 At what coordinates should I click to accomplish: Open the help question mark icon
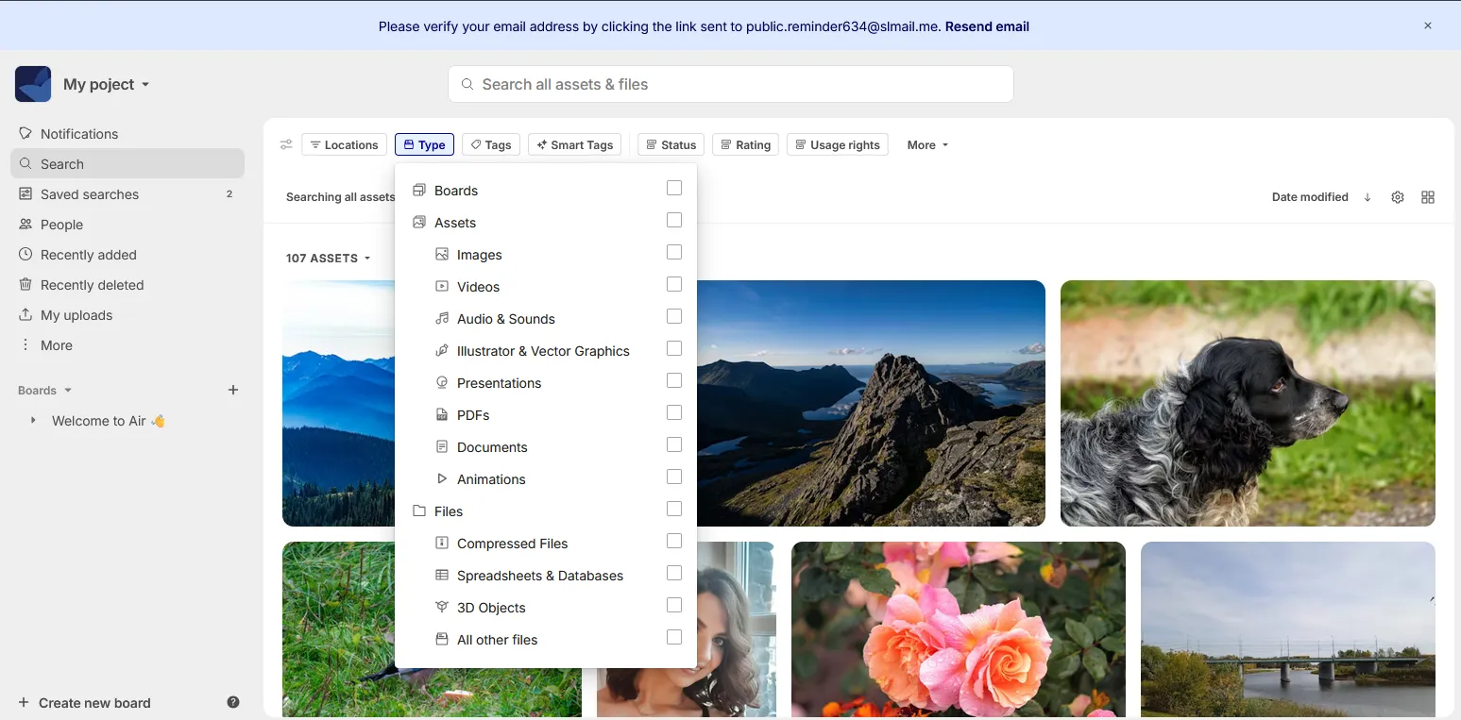point(233,702)
